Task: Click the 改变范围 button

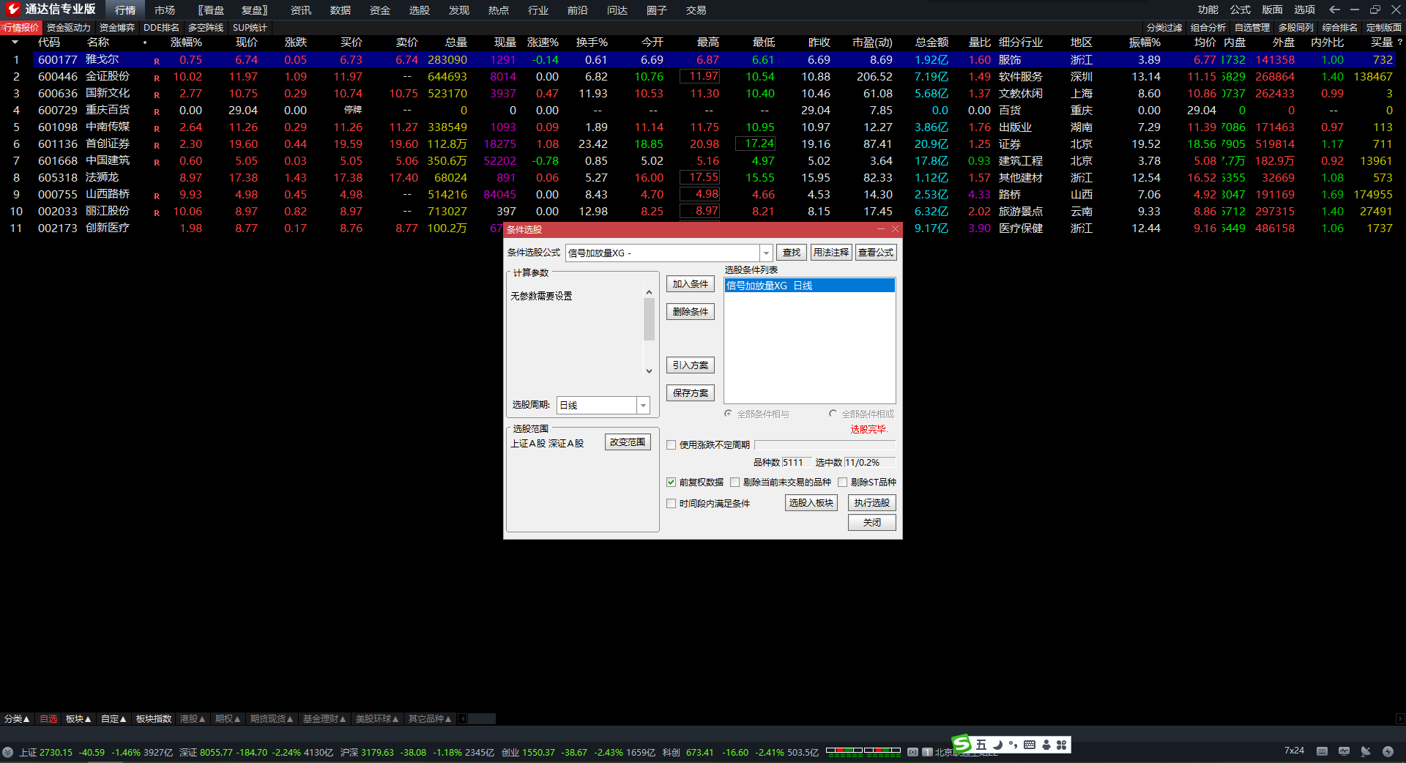Action: [628, 442]
